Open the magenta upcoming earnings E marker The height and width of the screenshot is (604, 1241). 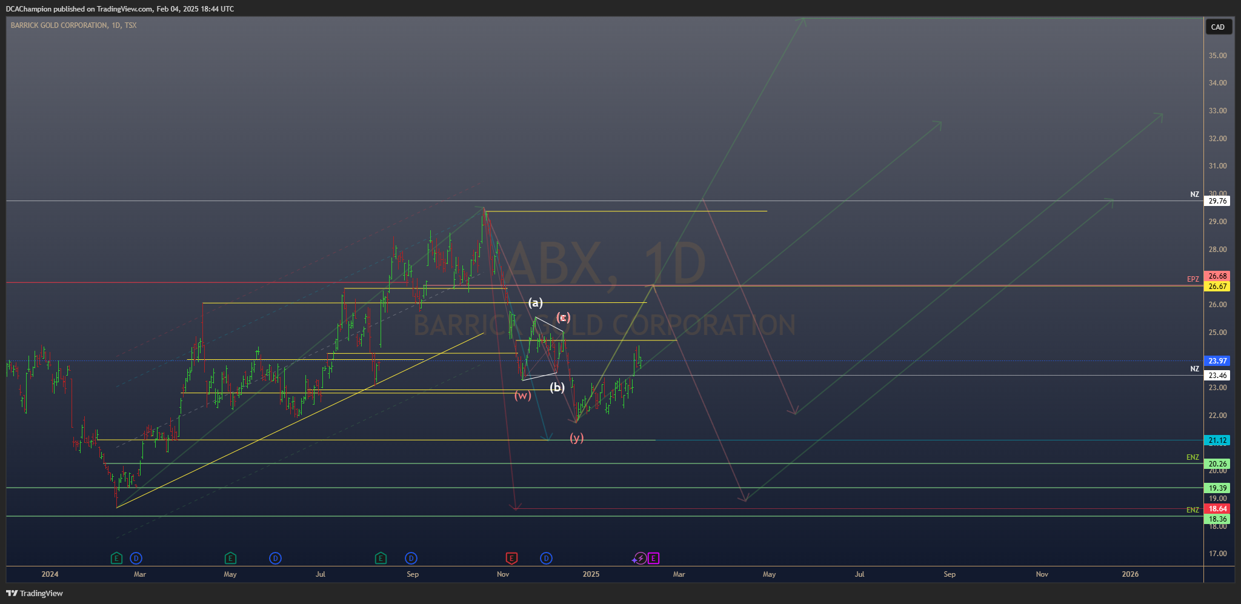coord(653,558)
